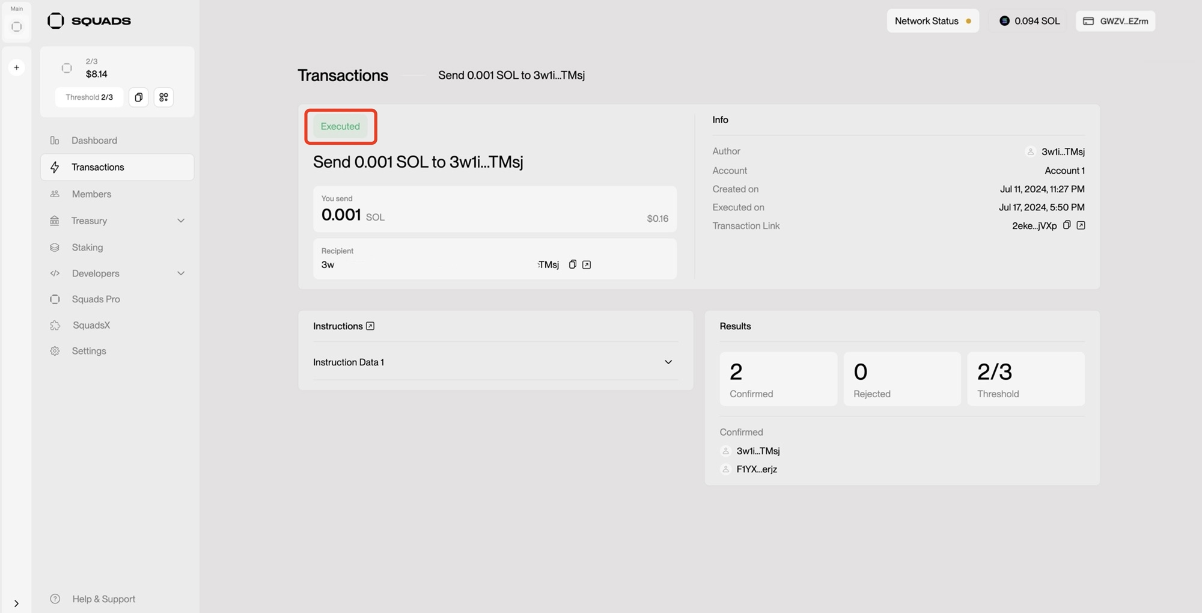Image resolution: width=1202 pixels, height=613 pixels.
Task: Expand the Treasury submenu
Action: [180, 221]
